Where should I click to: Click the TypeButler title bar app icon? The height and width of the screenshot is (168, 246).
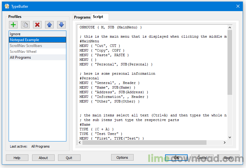(7, 6)
